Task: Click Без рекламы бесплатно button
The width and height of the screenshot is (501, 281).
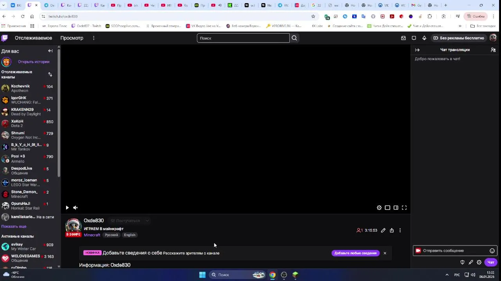Action: [459, 38]
